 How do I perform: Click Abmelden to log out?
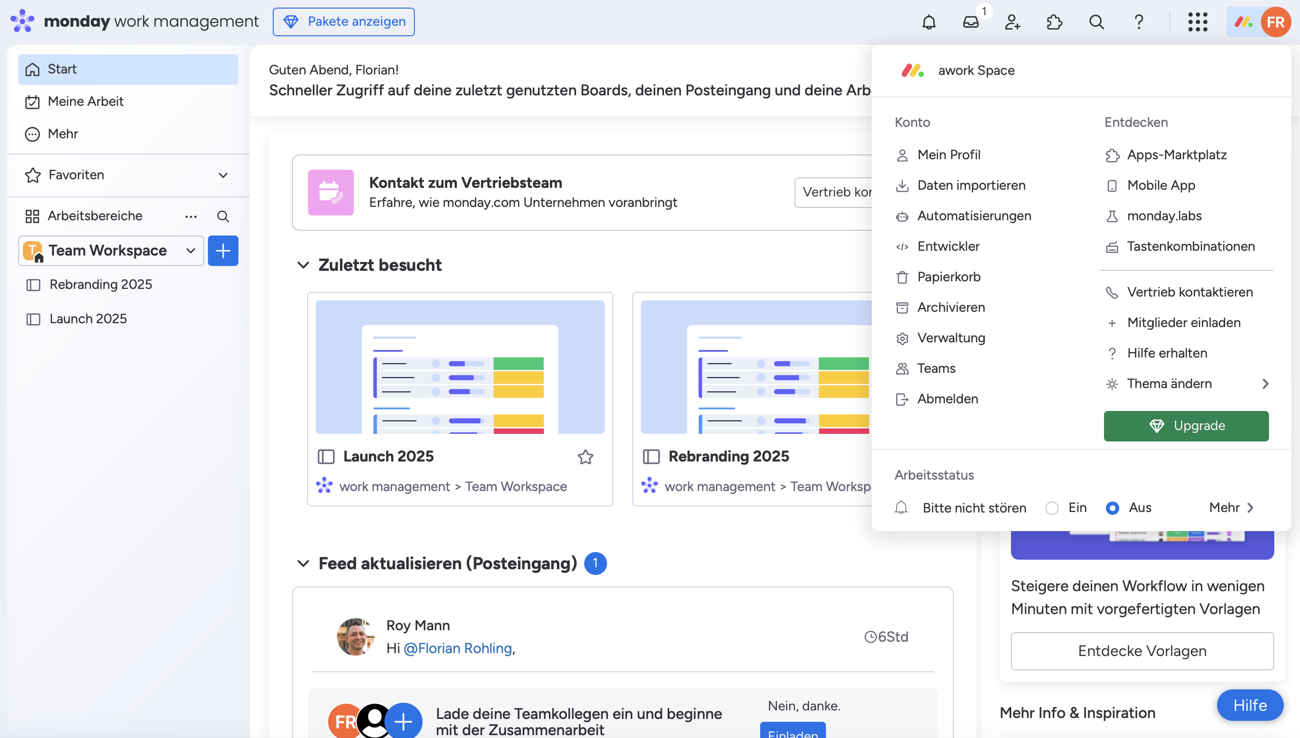[937, 399]
